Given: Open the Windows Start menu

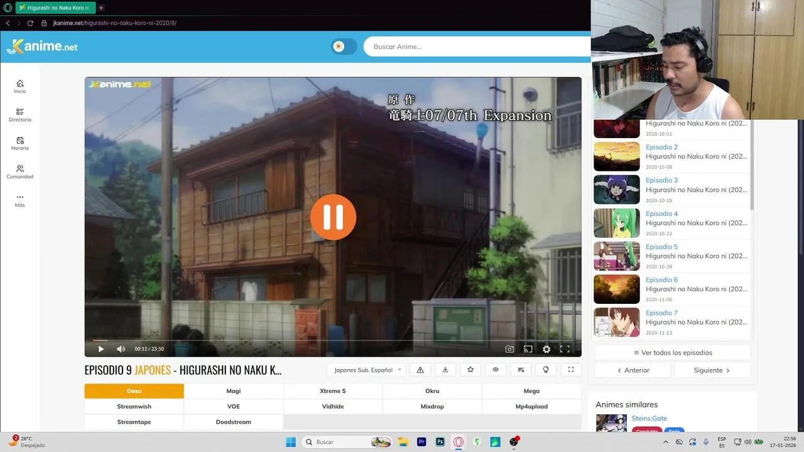Looking at the screenshot, I should tap(291, 442).
